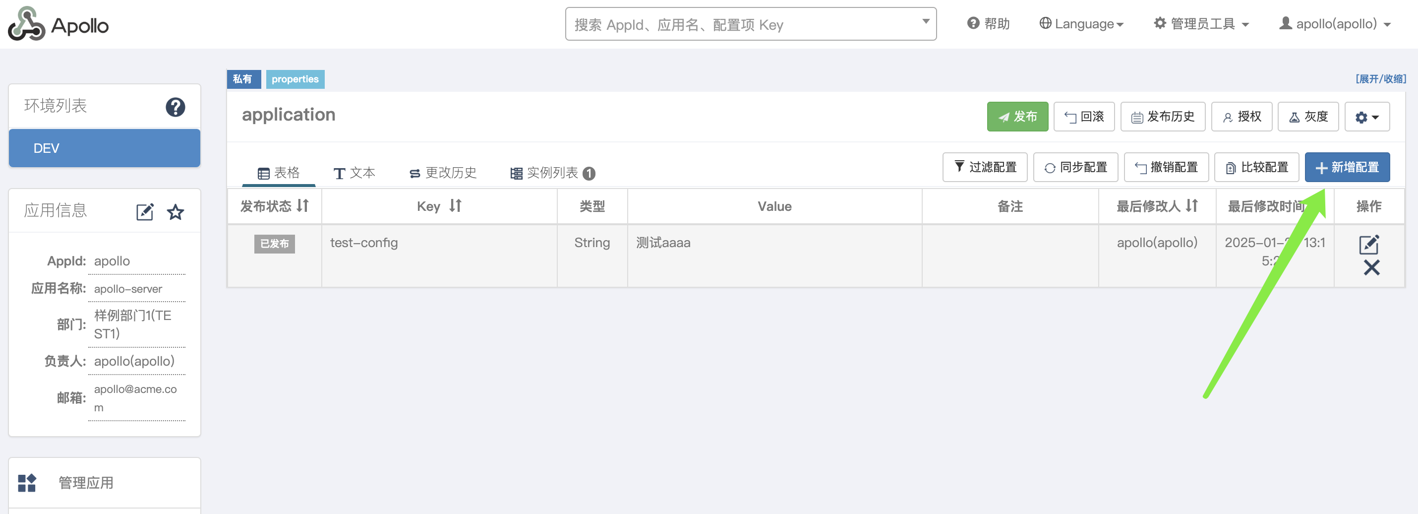Select the DEV environment
The height and width of the screenshot is (514, 1418).
click(x=105, y=148)
